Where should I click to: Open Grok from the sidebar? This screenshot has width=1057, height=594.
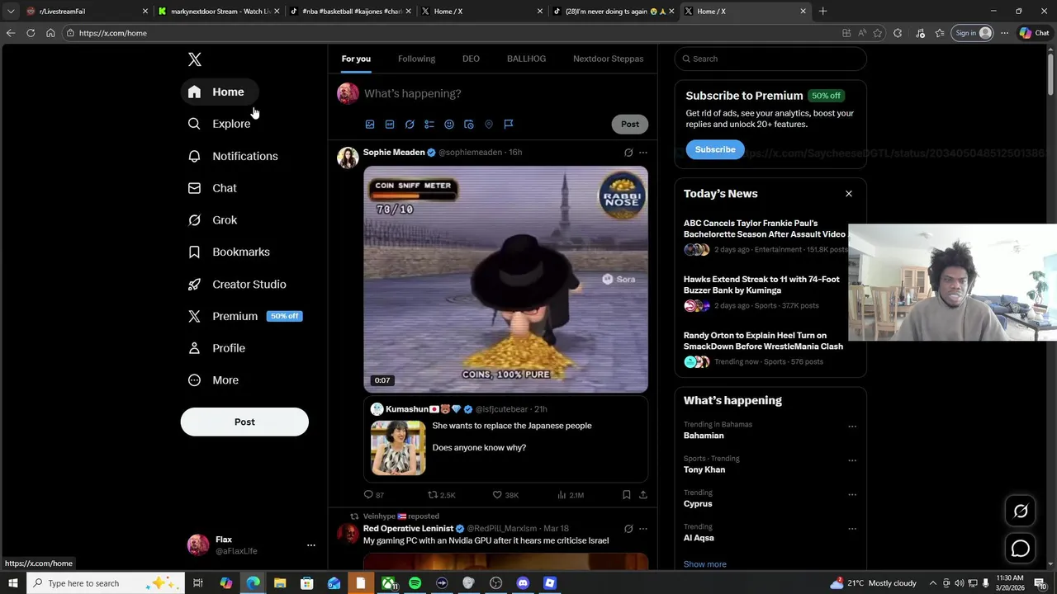pyautogui.click(x=212, y=220)
